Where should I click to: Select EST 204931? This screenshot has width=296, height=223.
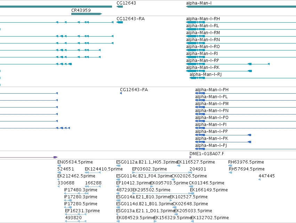click(x=198, y=169)
